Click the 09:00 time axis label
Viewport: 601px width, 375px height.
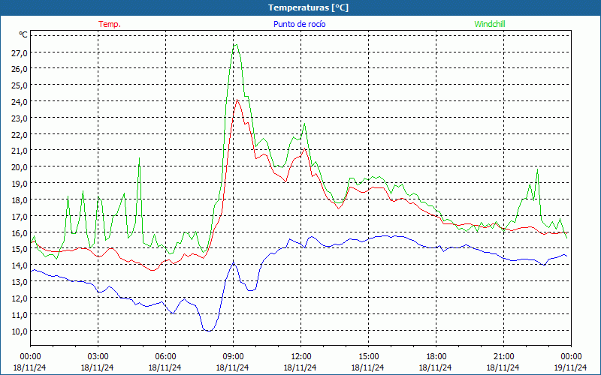click(233, 357)
